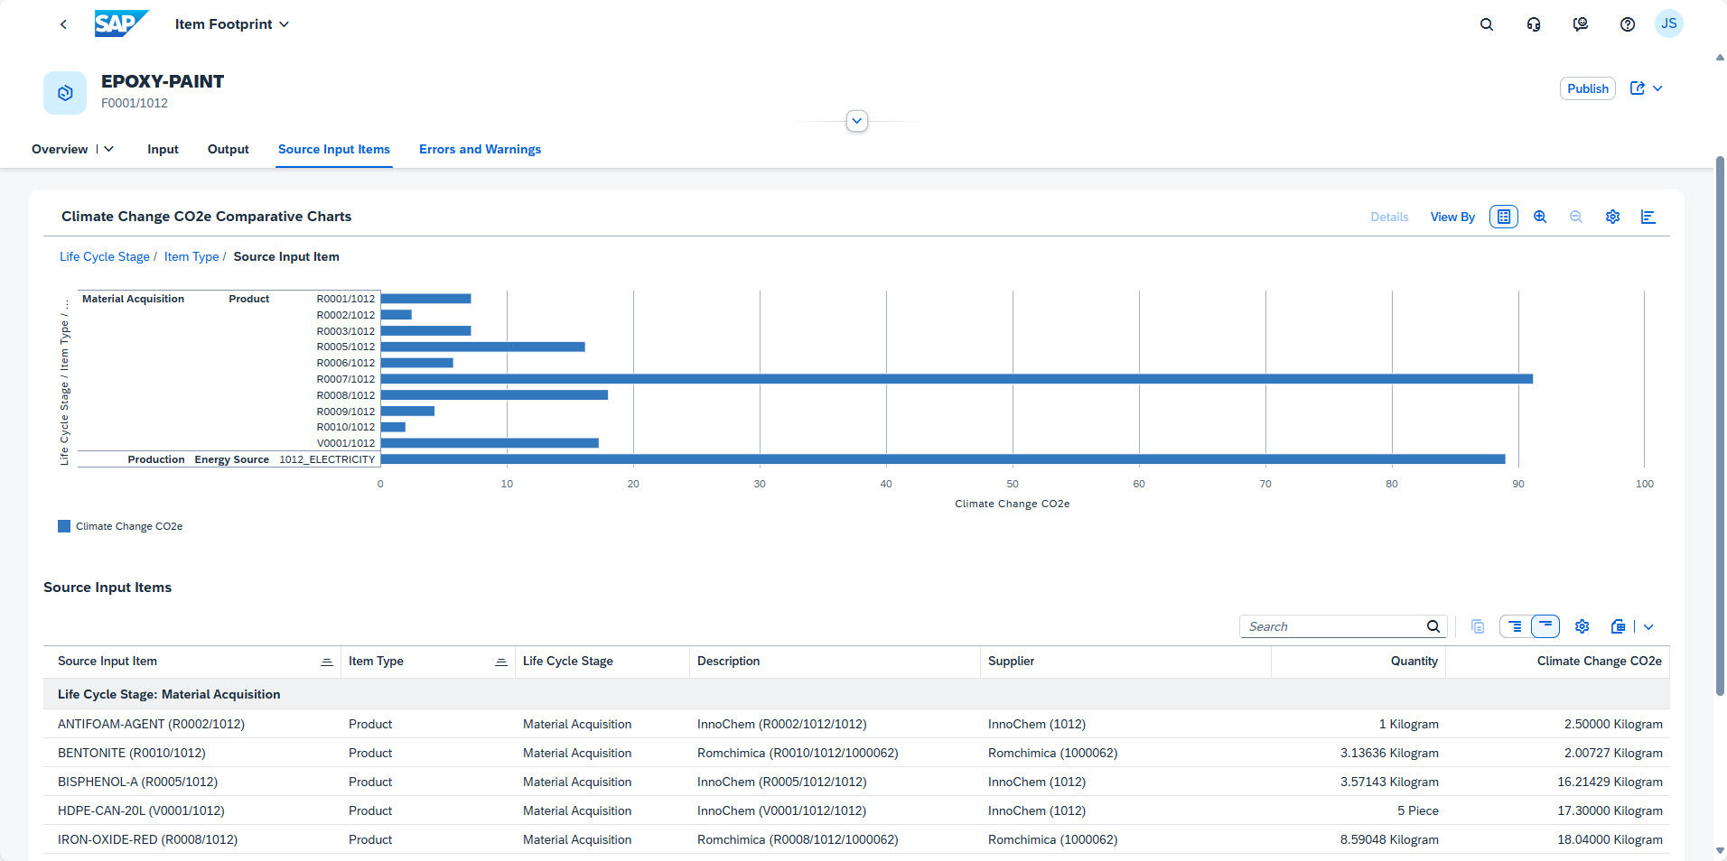Screen dimensions: 1727x861
Task: Toggle collapse all table groups
Action: click(x=1545, y=626)
